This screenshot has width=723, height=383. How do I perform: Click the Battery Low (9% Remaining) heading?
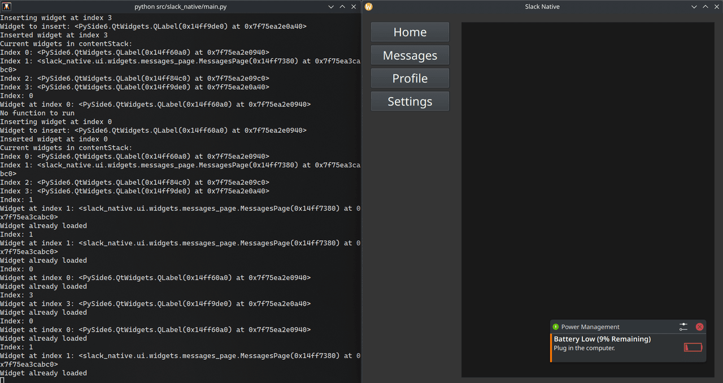(x=602, y=339)
